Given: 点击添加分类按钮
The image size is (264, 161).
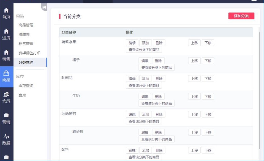Looking at the screenshot, I should 242,16.
